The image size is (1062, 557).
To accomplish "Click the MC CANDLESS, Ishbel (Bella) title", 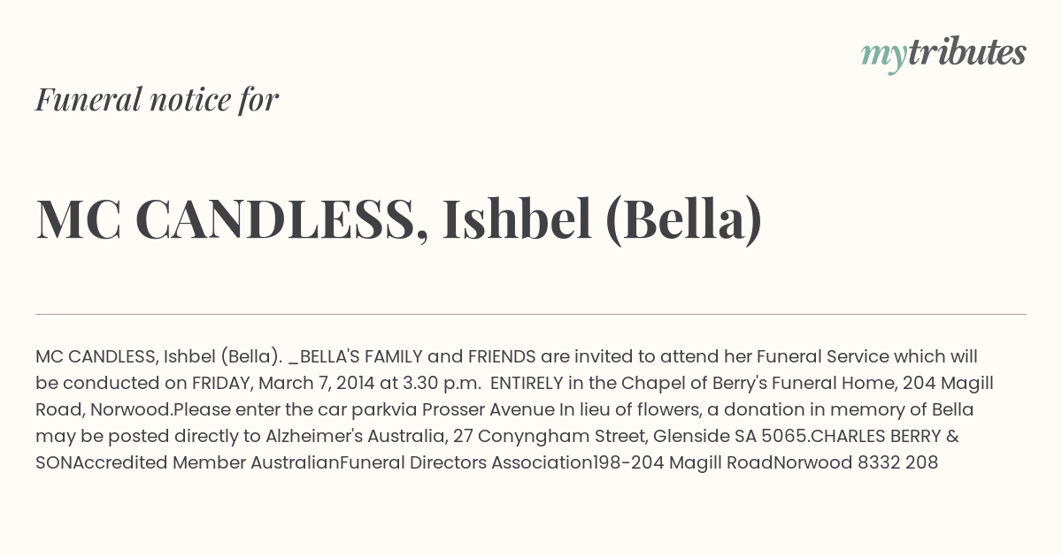I will click(398, 219).
